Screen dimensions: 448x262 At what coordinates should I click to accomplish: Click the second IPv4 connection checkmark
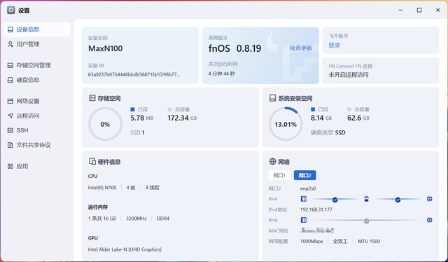point(398,200)
